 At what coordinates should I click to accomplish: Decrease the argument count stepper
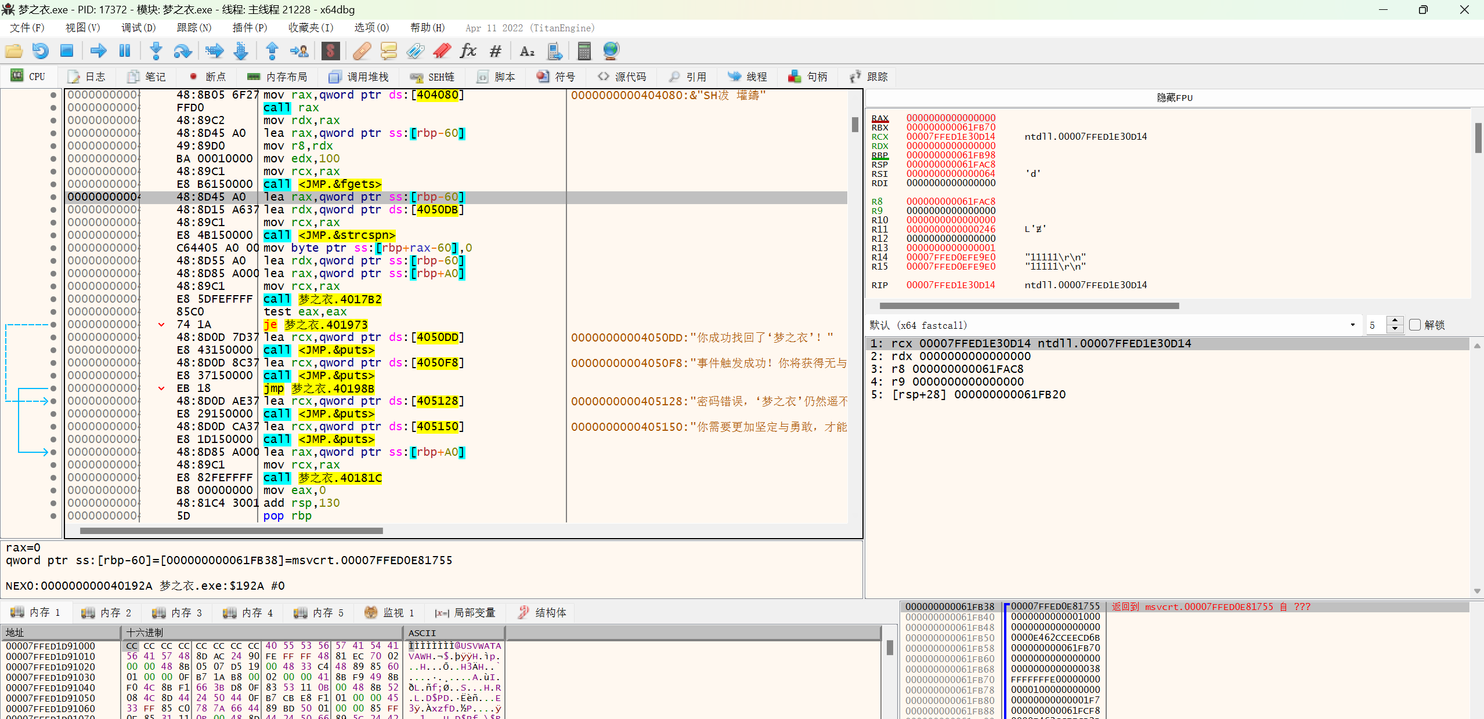point(1395,329)
